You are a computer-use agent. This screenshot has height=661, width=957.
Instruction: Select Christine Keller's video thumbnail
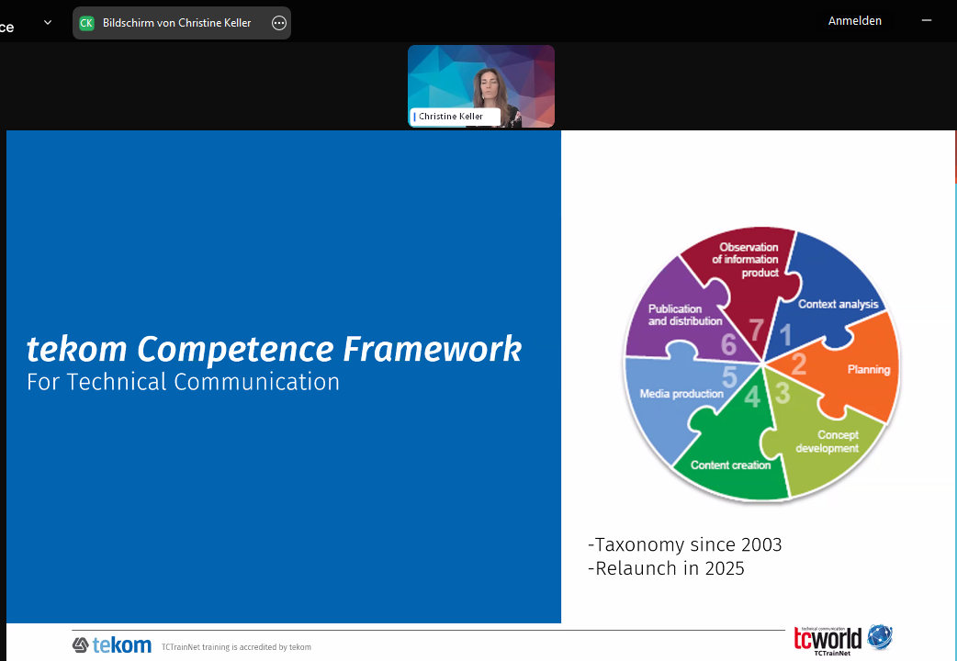coord(481,84)
